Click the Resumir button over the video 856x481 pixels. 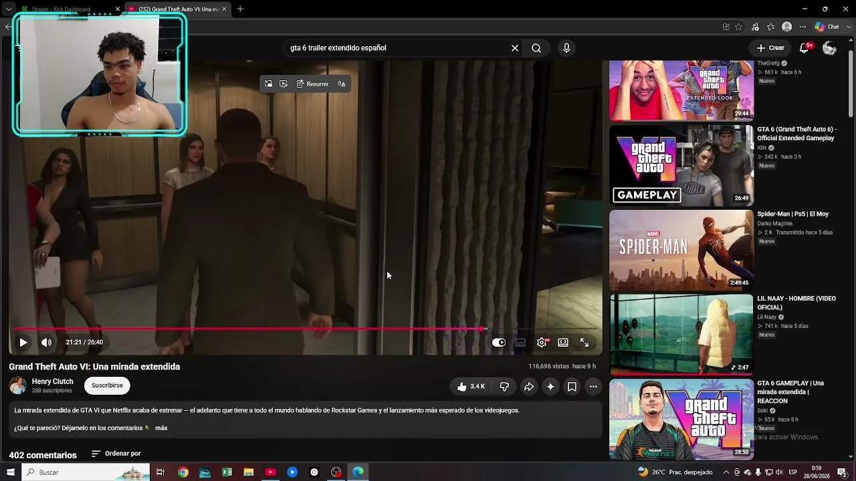[312, 84]
